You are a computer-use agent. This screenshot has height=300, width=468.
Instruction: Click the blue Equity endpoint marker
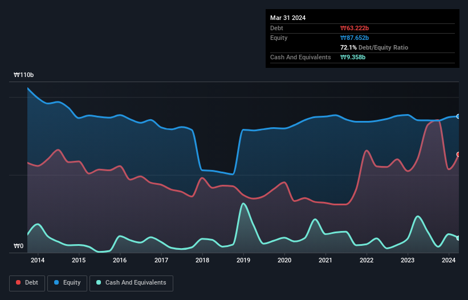[x=458, y=116]
